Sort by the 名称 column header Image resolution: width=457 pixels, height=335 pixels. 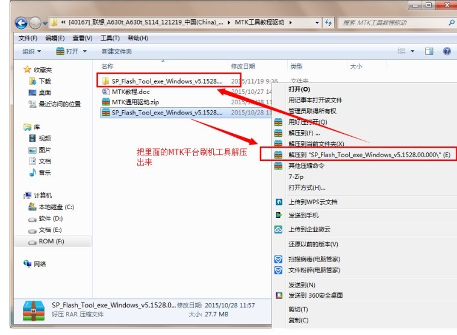click(107, 66)
